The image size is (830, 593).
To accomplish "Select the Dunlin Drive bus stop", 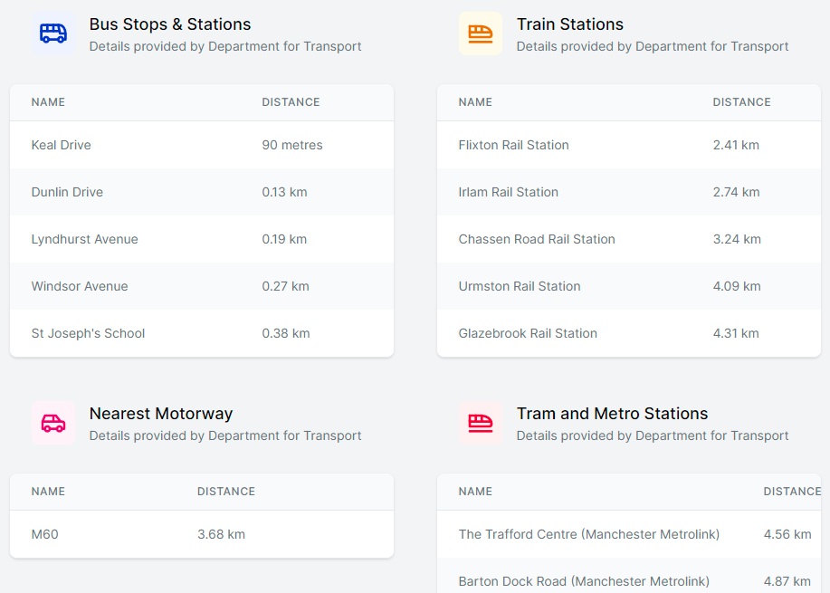I will point(67,192).
